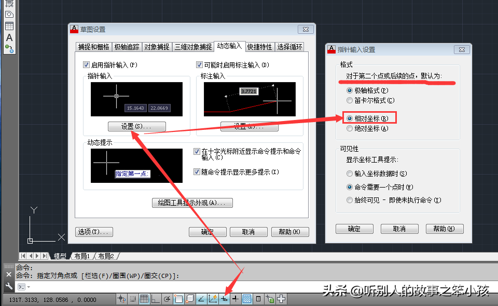Screen dimensions: 498x306
Task: Toggle Dynamic UCS in status bar
Action: [x=213, y=299]
